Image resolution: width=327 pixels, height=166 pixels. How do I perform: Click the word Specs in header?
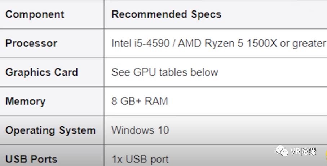click(206, 14)
